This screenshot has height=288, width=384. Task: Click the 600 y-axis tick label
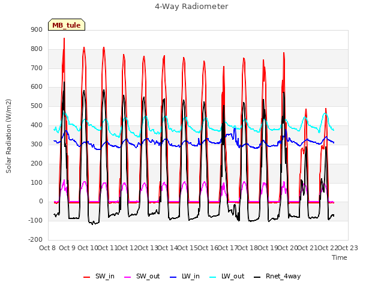(x=37, y=87)
